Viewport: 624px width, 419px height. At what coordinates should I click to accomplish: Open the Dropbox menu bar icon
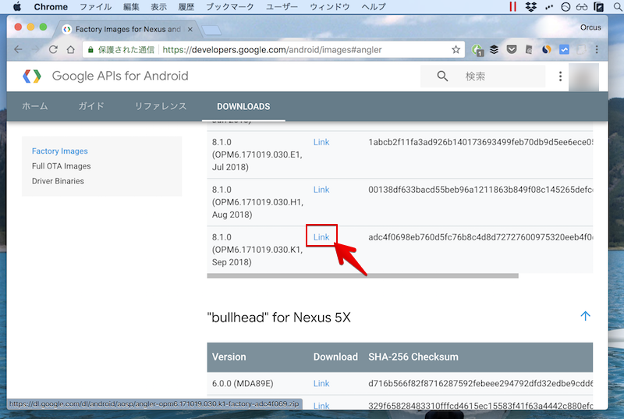[531, 7]
